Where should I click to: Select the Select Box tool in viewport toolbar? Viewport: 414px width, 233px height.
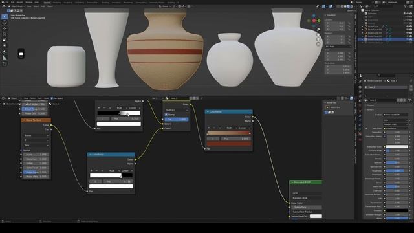5,17
